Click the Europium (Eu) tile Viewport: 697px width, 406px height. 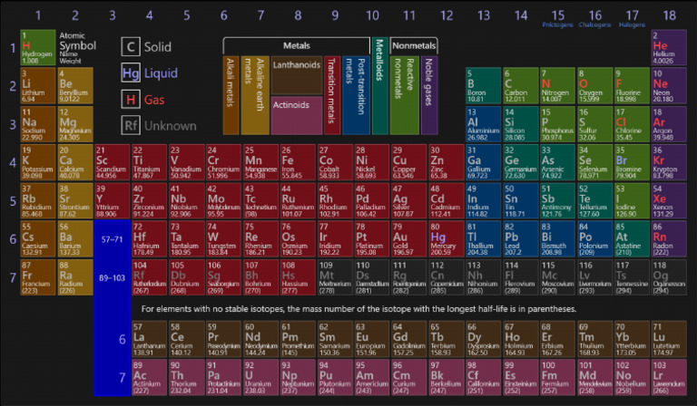point(372,339)
